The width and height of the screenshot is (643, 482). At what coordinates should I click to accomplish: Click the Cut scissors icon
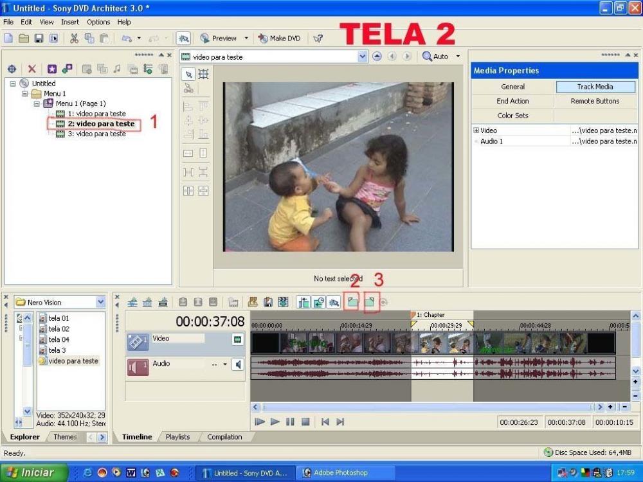[74, 39]
